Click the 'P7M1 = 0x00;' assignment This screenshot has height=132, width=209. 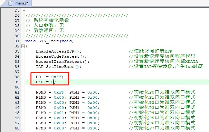pyautogui.click(x=84, y=128)
